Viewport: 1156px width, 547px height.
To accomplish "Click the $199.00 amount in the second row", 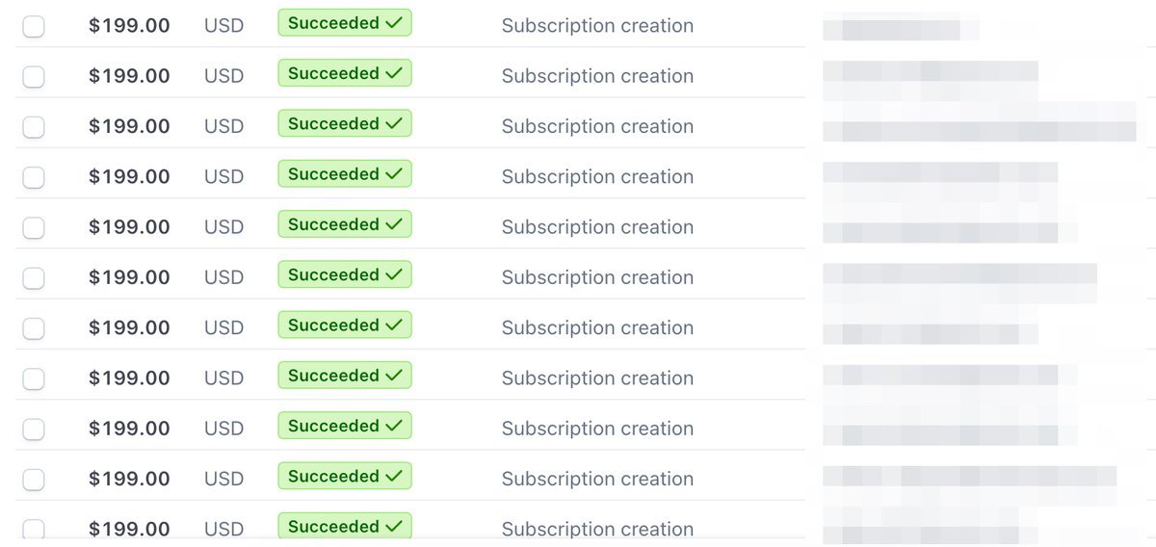I will coord(129,76).
